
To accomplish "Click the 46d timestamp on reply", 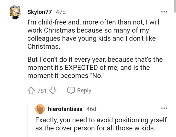I will [91, 109].
